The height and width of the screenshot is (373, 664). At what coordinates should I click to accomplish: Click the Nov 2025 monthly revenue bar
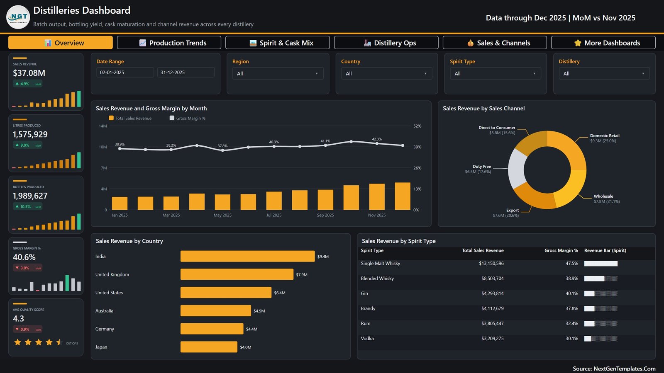[x=377, y=197]
